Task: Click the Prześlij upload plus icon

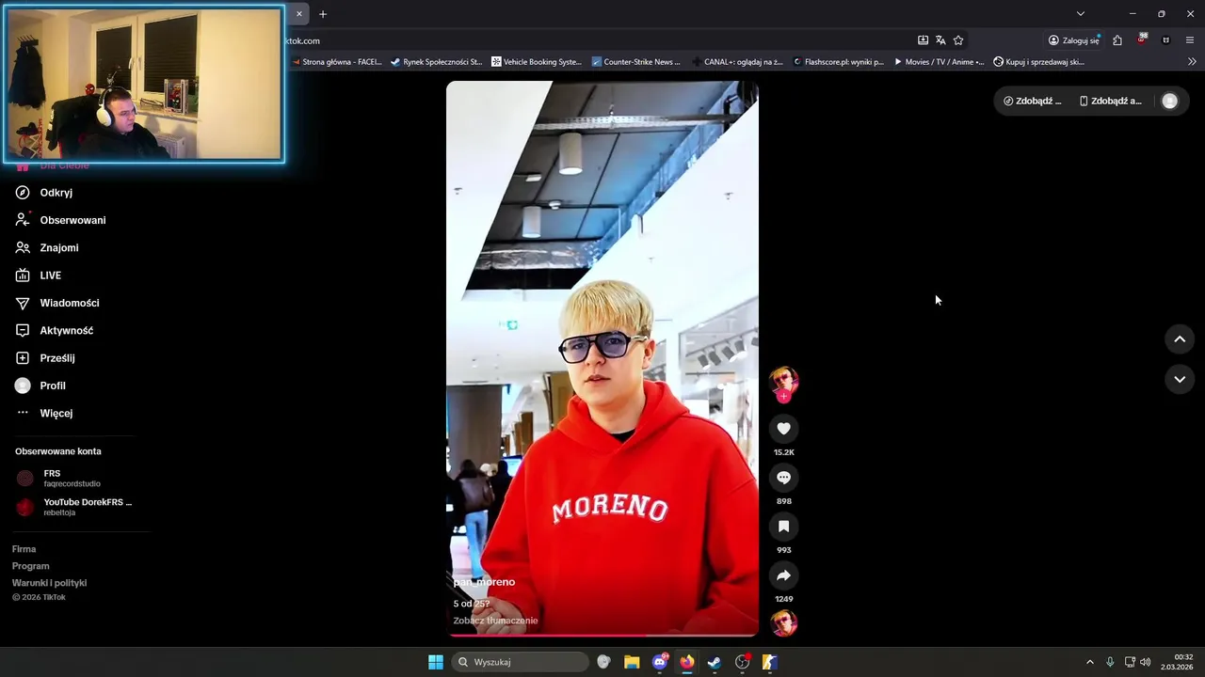Action: coord(23,358)
